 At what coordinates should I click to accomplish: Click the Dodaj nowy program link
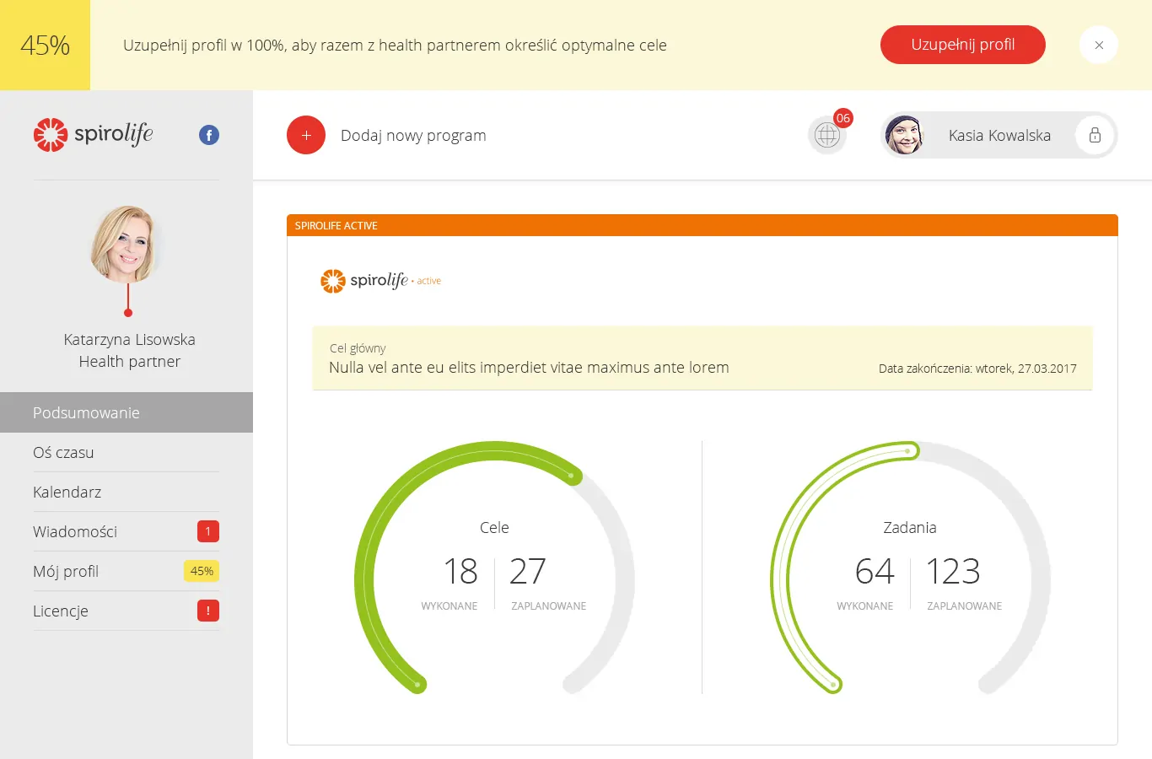(x=413, y=136)
